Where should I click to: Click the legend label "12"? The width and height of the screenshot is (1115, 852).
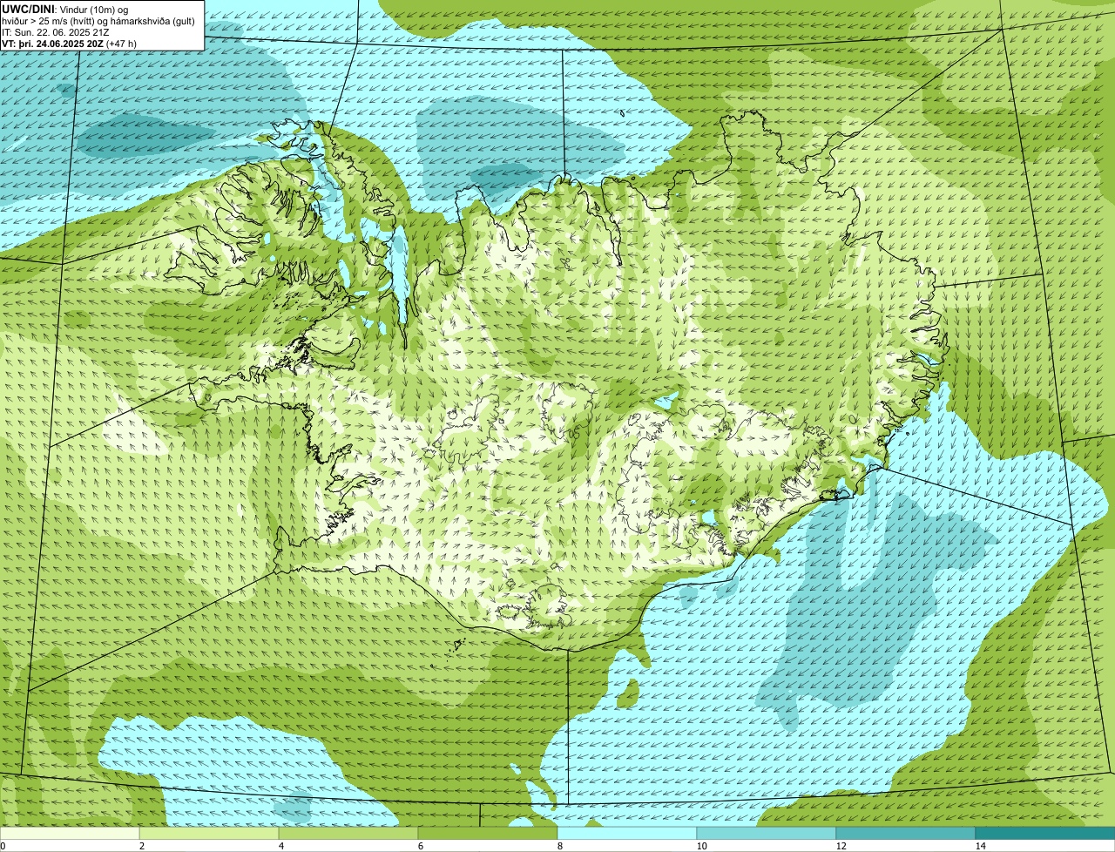click(841, 846)
